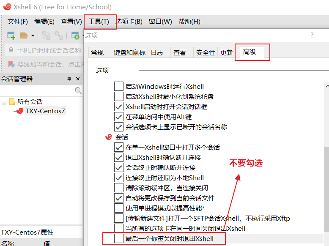Open the 查看(V) menu
329x246 pixels.
point(71,22)
